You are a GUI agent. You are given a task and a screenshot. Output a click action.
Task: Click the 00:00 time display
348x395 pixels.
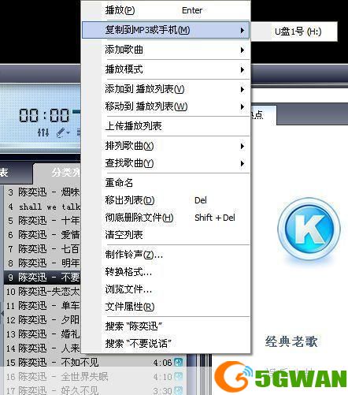[44, 115]
